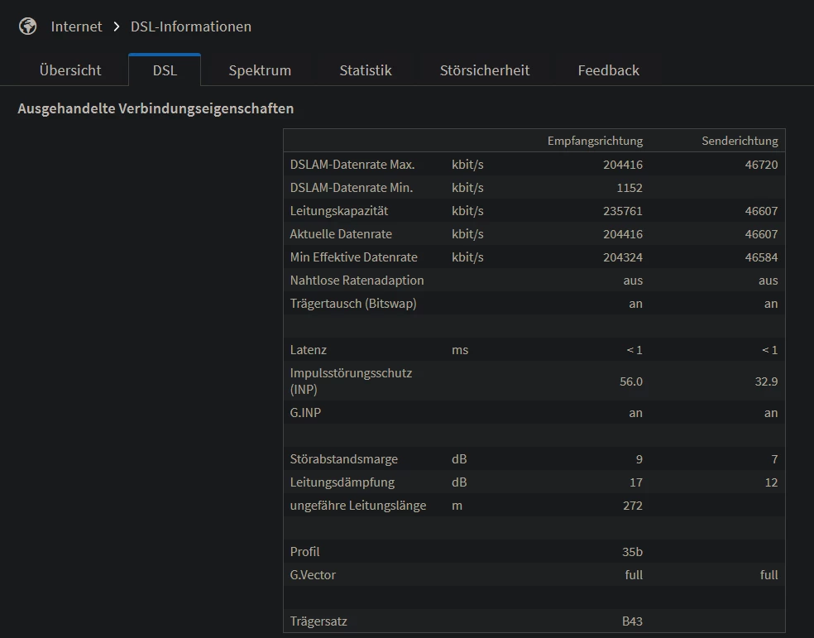Select the DSL tab
This screenshot has width=814, height=638.
pyautogui.click(x=165, y=70)
